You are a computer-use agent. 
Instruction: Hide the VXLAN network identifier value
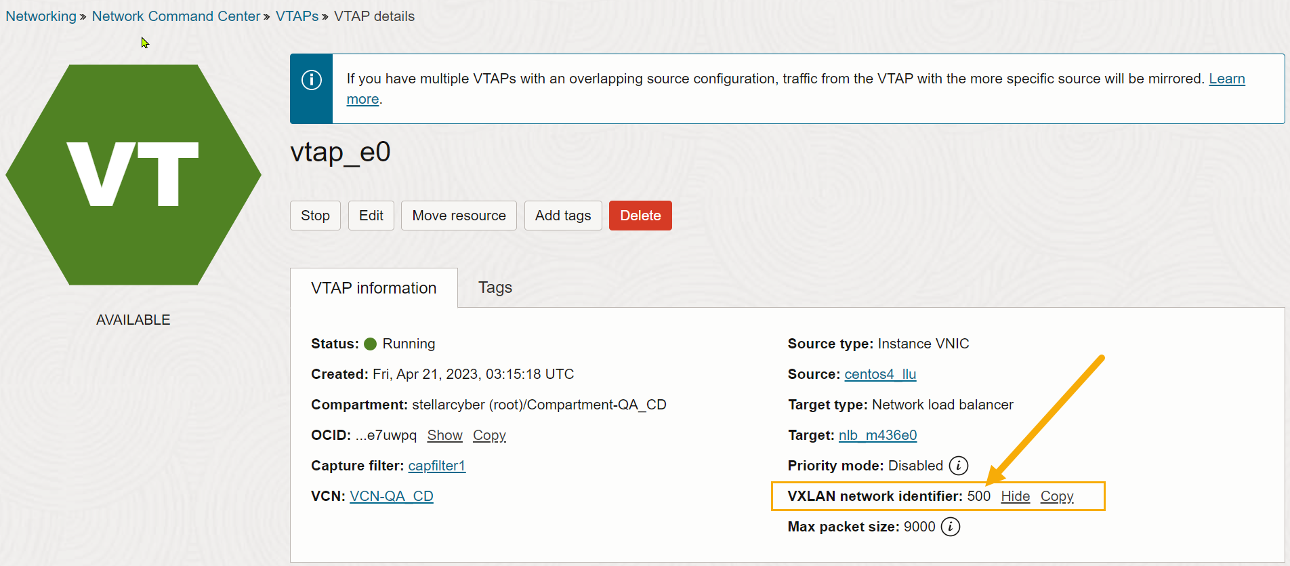click(1015, 496)
